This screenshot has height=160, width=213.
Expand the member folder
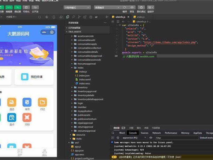point(82,107)
